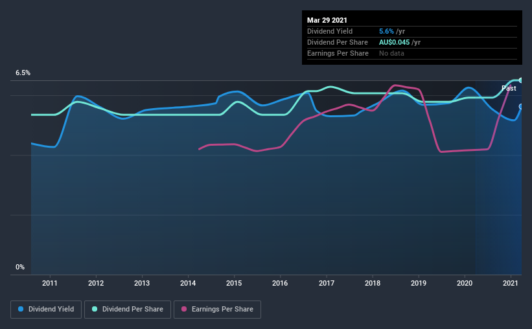Image resolution: width=532 pixels, height=329 pixels.
Task: Click the Mar 29 2021 tooltip header
Action: 327,20
